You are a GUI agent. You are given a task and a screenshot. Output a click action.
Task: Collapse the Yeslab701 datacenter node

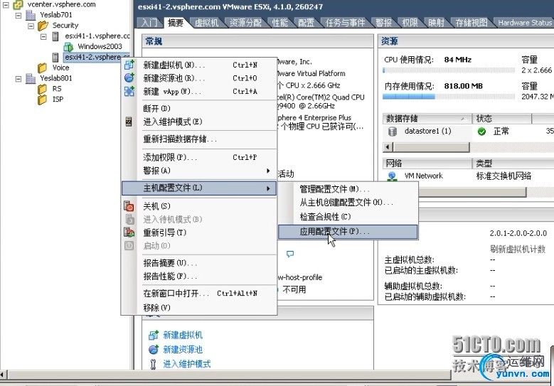pos(18,15)
